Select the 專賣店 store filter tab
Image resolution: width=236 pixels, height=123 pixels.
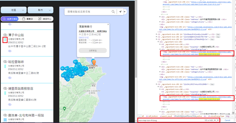28,19
